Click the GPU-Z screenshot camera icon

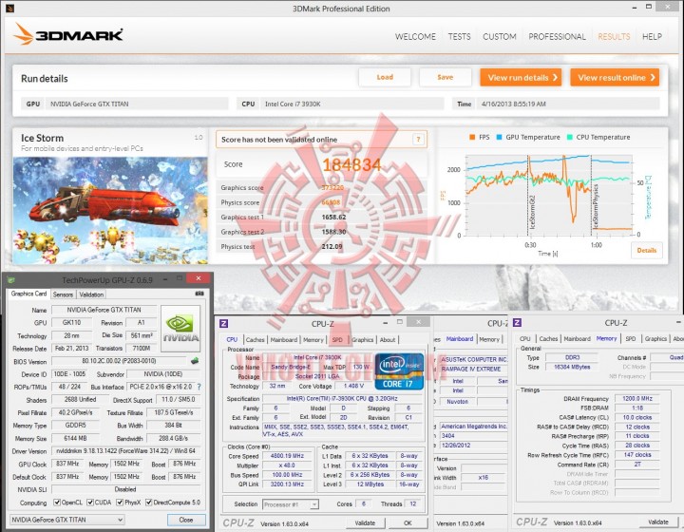[x=199, y=294]
